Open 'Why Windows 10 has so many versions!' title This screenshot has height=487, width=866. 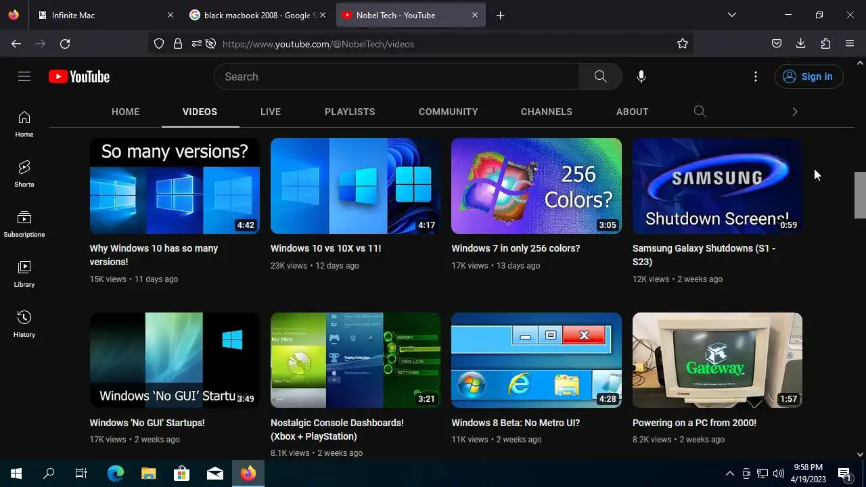coord(154,255)
